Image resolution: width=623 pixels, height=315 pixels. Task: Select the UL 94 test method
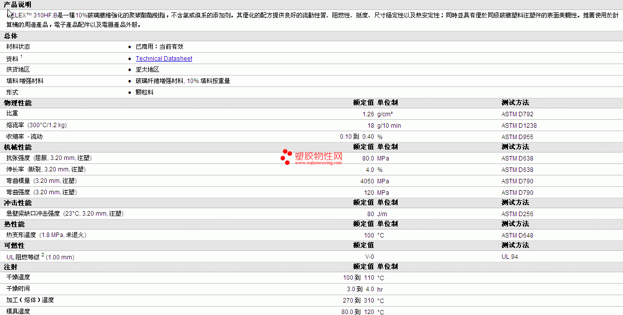(x=510, y=257)
